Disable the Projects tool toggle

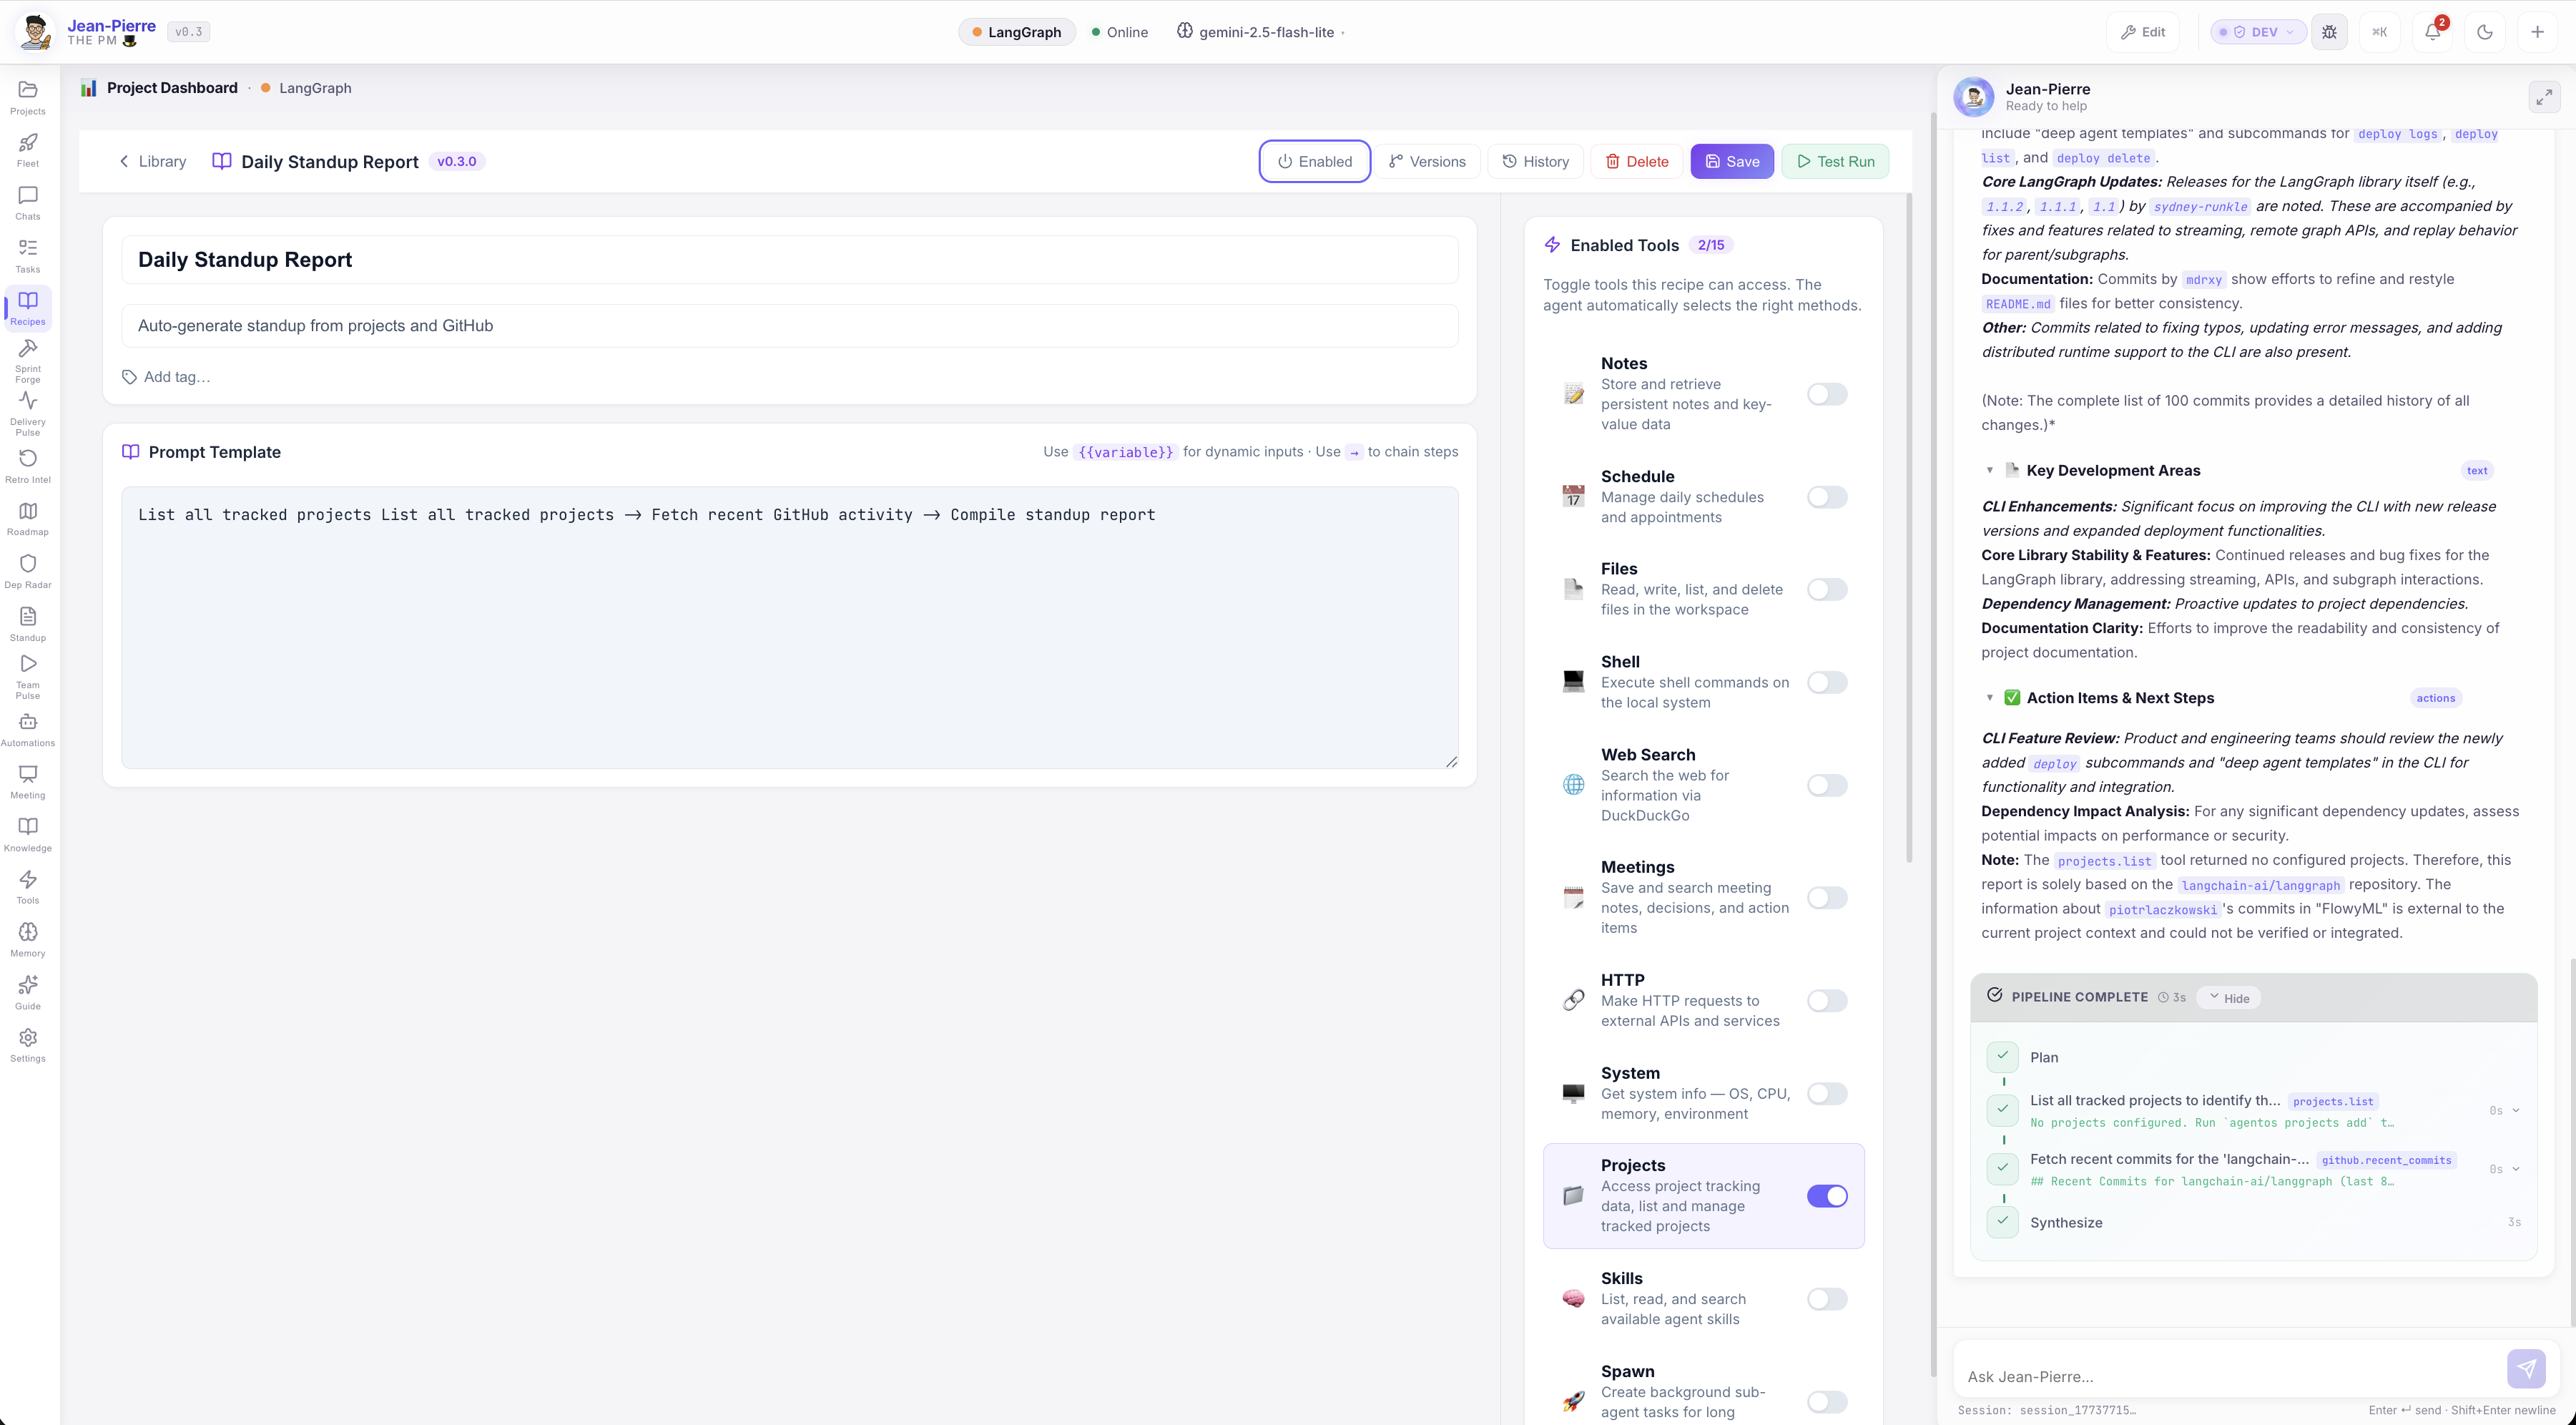click(1827, 1195)
